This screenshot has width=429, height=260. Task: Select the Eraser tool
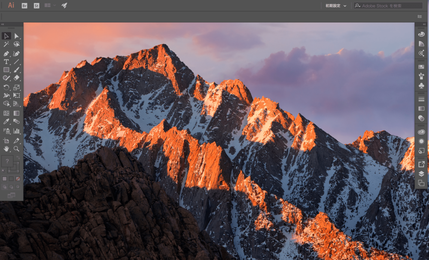16,78
